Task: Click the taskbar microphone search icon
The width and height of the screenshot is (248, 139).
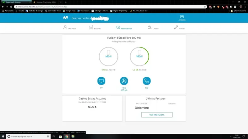Action: [48, 136]
